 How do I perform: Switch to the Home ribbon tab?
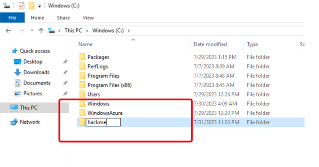coord(37,18)
